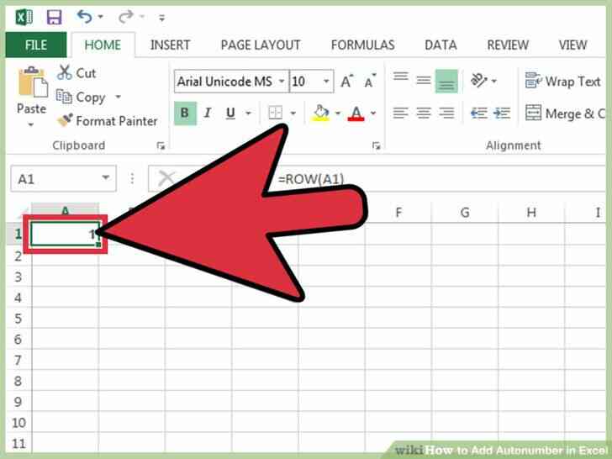Screen dimensions: 612x459
Task: Select row 2 header
Action: coord(18,256)
